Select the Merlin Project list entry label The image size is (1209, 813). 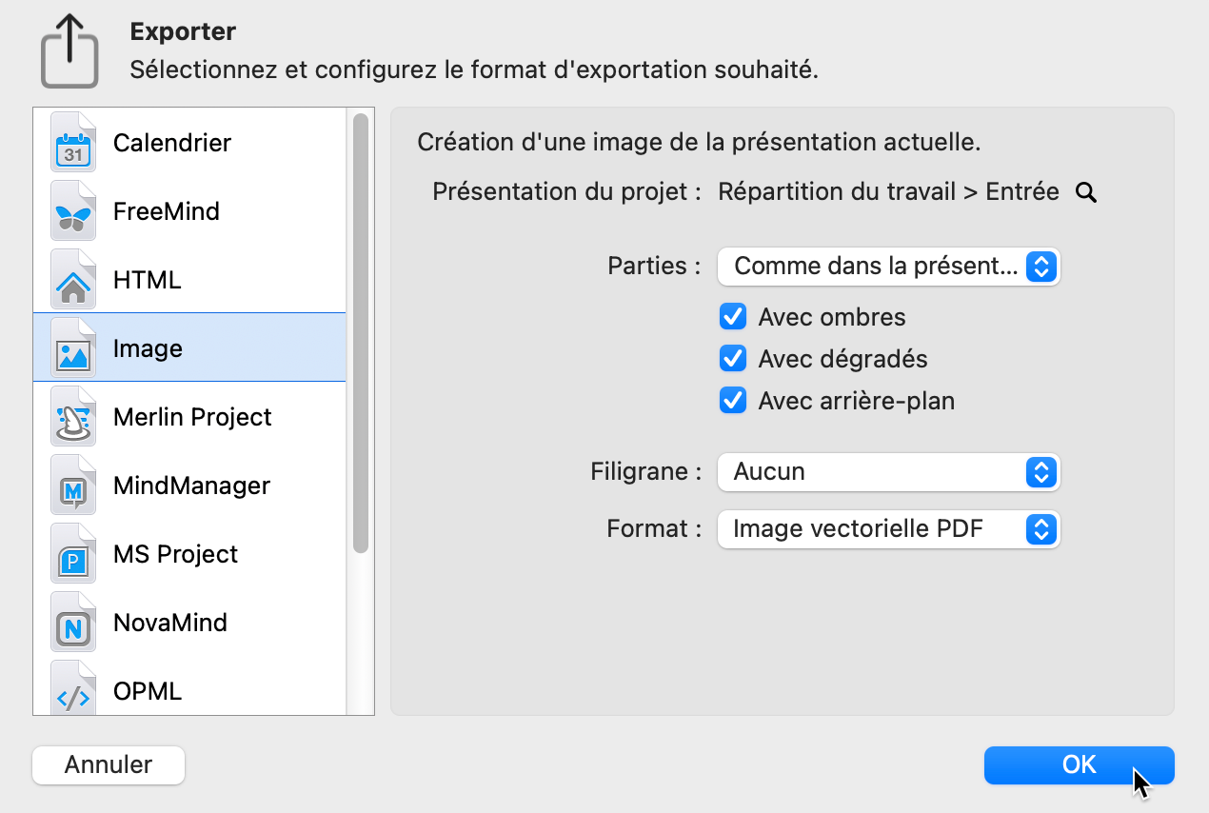(192, 417)
